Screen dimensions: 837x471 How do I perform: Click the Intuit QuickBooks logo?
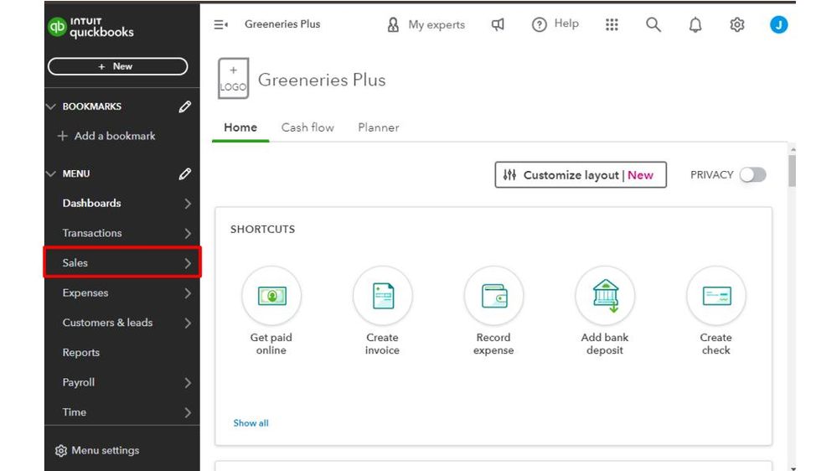click(x=90, y=27)
